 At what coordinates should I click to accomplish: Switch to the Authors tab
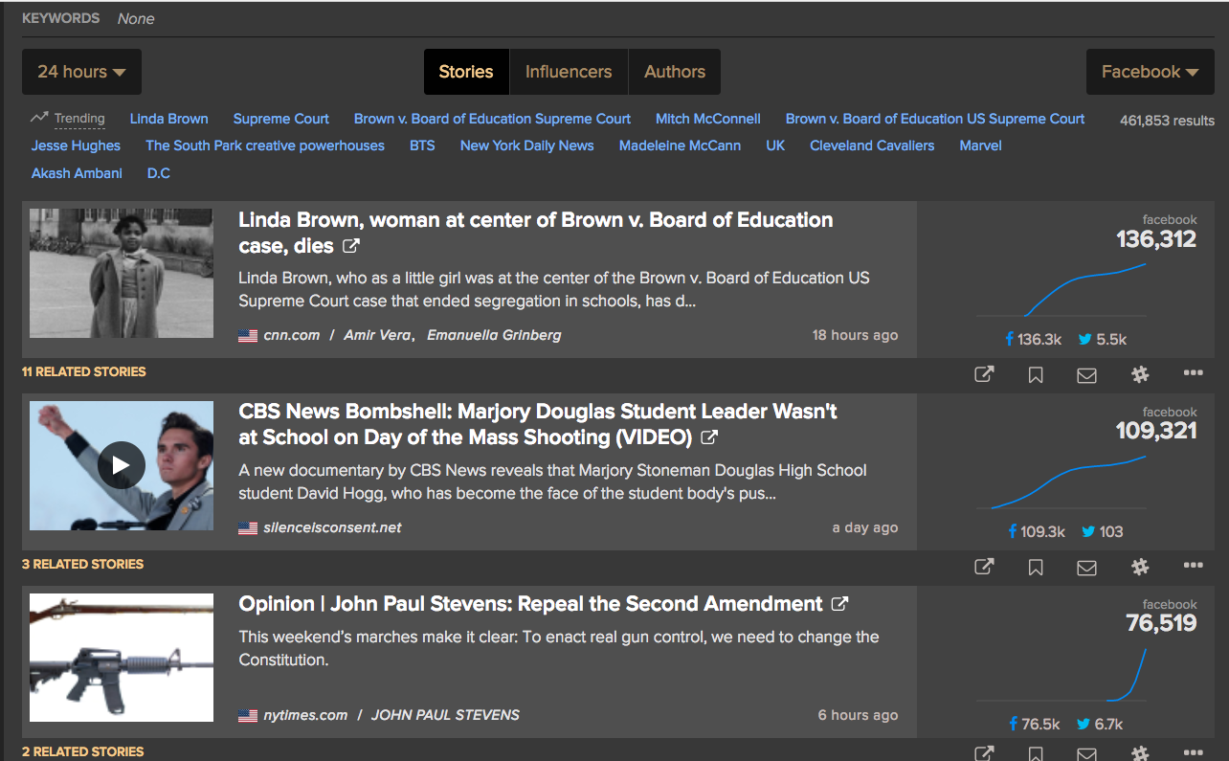675,72
